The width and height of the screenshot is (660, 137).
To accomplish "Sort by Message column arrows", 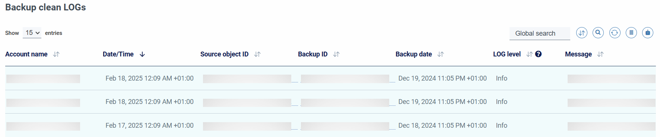I will click(600, 54).
